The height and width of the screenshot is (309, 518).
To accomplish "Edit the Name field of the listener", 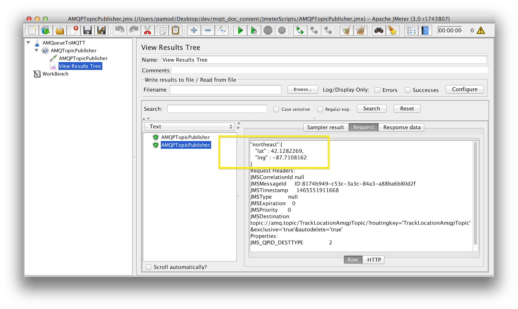I will [324, 60].
